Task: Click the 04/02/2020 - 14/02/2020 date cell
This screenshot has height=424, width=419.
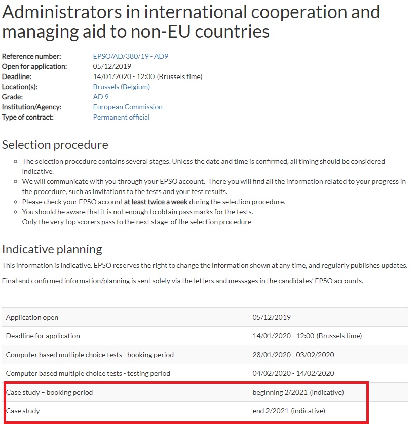Action: (x=293, y=373)
